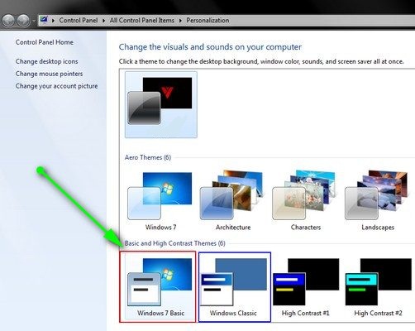This screenshot has height=331, width=415.
Task: Select the unsaved black theme with red logo
Action: tap(161, 104)
